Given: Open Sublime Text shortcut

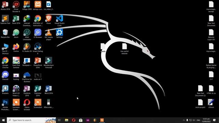Looking at the screenshot, I should (5, 19).
